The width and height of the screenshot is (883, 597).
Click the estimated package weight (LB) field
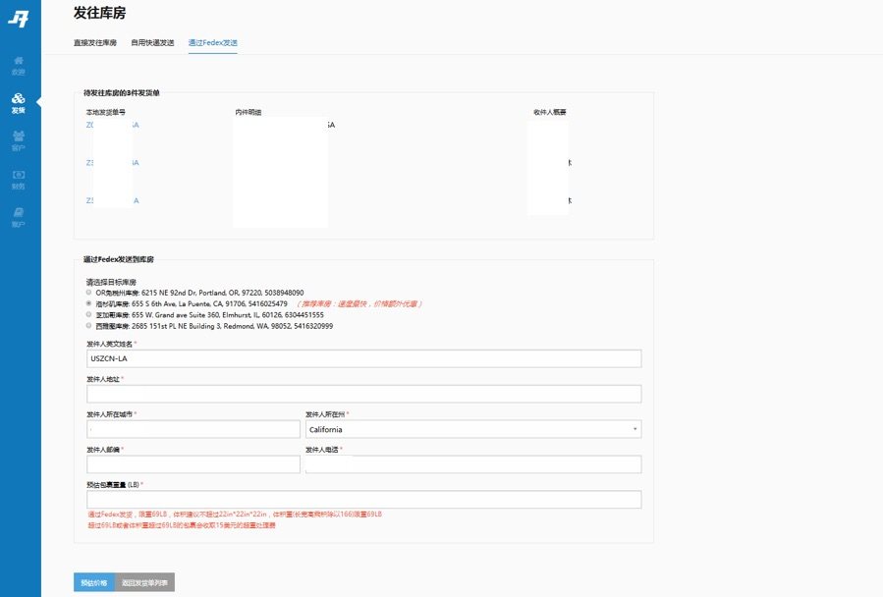tap(363, 499)
